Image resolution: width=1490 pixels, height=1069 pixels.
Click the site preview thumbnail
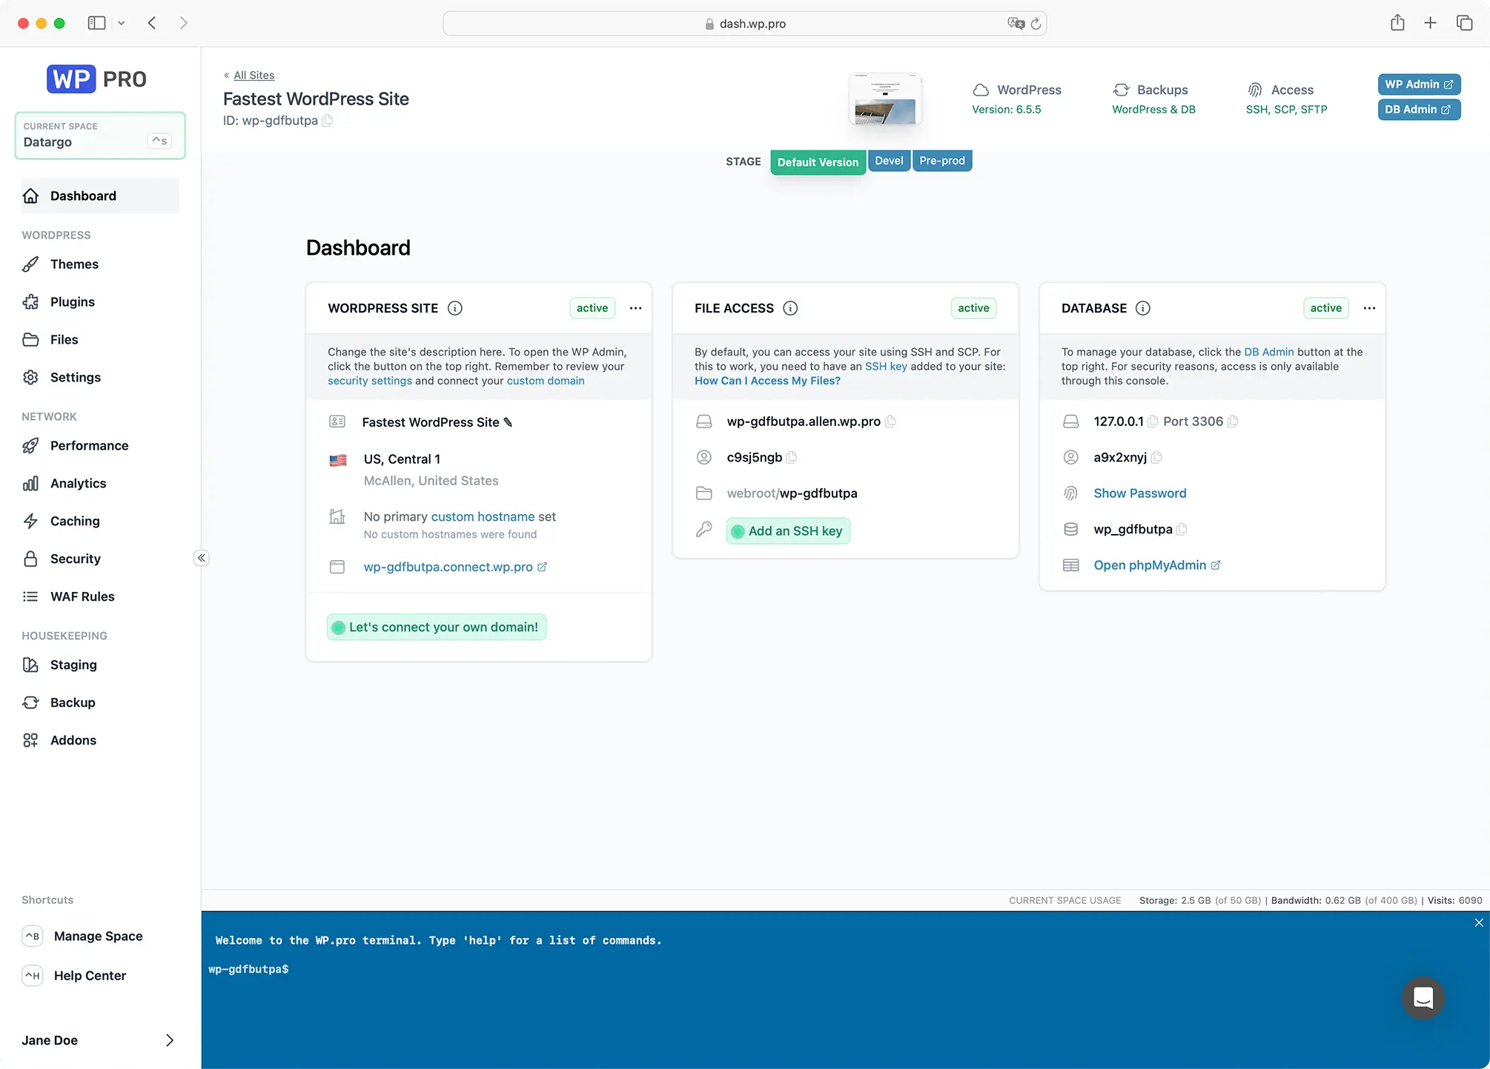pyautogui.click(x=885, y=99)
